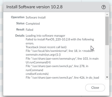Click the Result label
Screen dimensions: 112x97
coord(20,29)
